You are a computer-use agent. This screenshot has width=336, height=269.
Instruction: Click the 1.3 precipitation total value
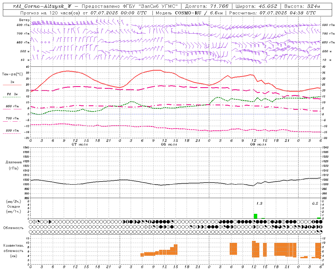tap(259, 204)
